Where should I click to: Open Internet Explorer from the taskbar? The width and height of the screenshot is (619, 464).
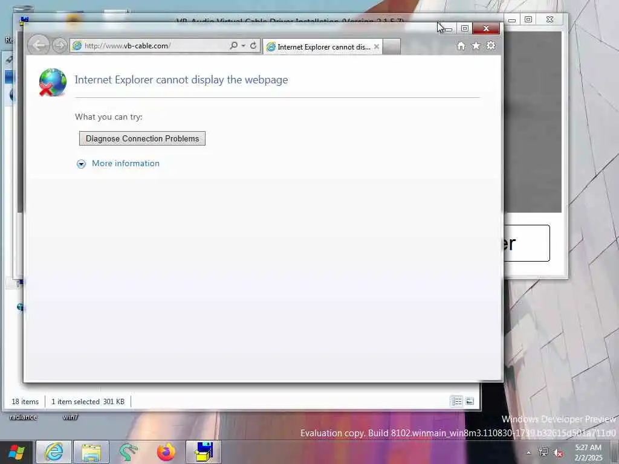click(54, 452)
